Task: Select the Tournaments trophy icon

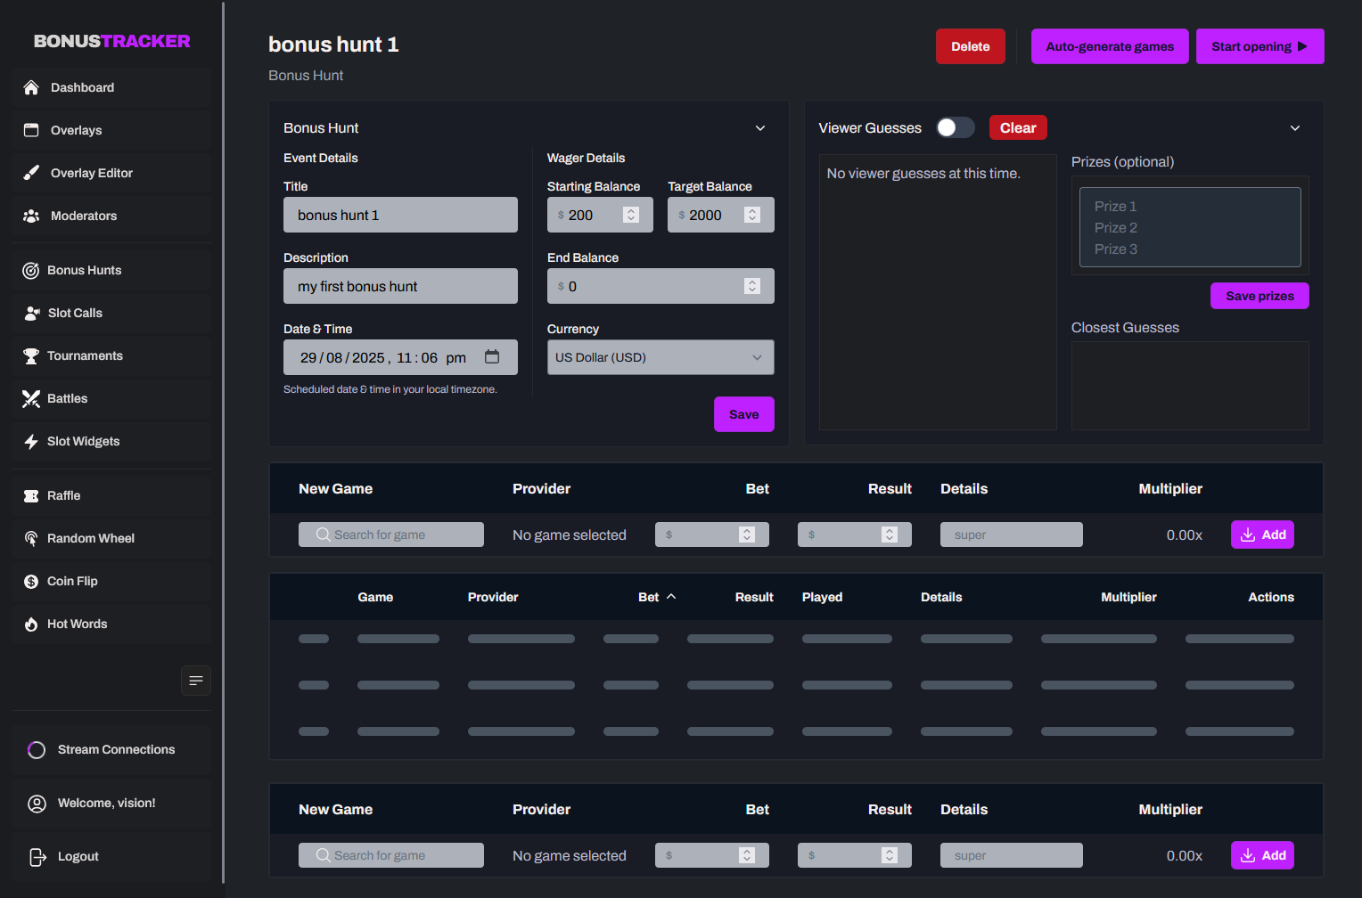Action: 31,355
